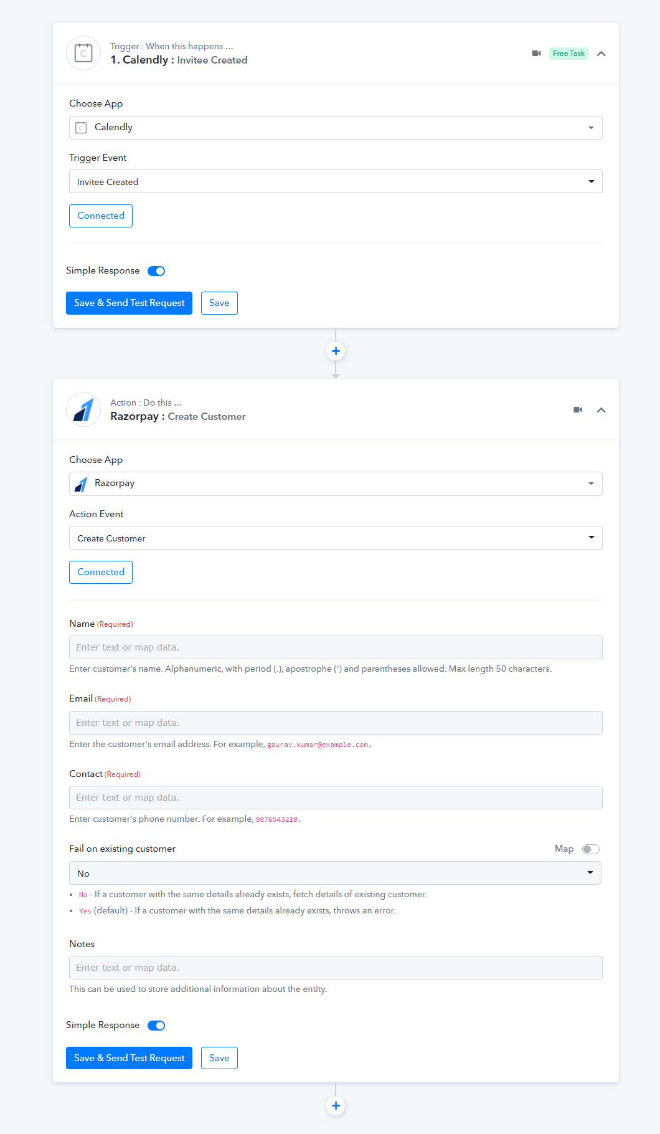This screenshot has width=660, height=1134.
Task: Collapse the Razorpay action panel
Action: tap(601, 410)
